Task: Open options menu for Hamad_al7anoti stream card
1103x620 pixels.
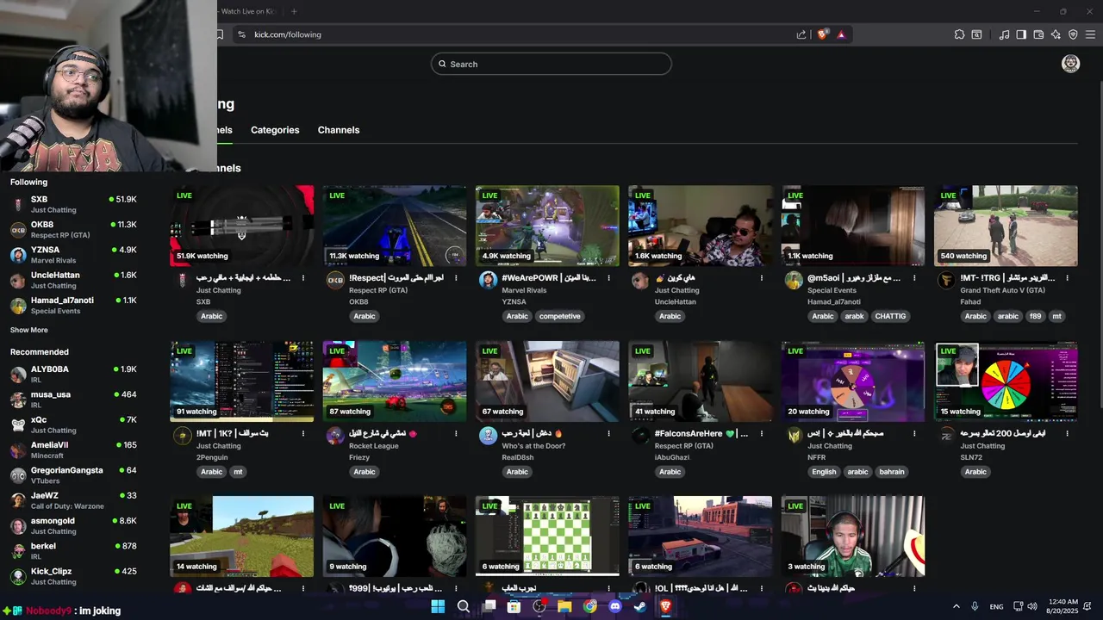Action: point(914,278)
